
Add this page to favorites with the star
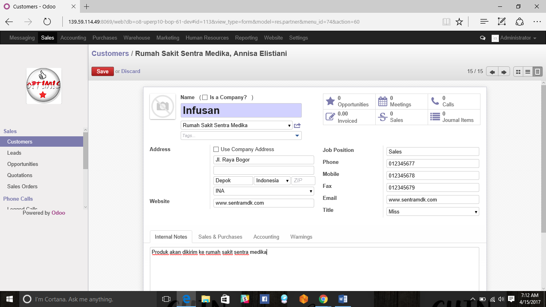point(459,22)
